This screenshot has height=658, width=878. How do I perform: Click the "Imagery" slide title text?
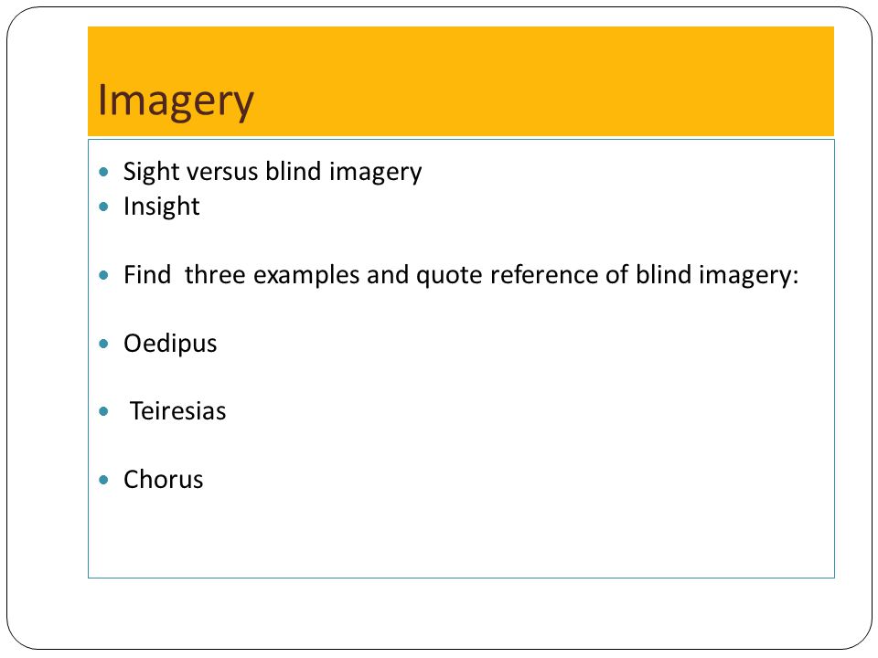tap(176, 101)
